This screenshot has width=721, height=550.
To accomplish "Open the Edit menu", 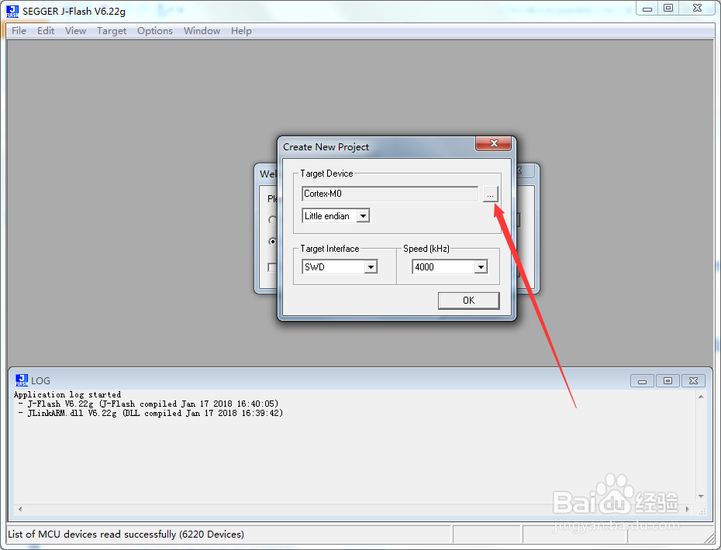I will (x=46, y=31).
